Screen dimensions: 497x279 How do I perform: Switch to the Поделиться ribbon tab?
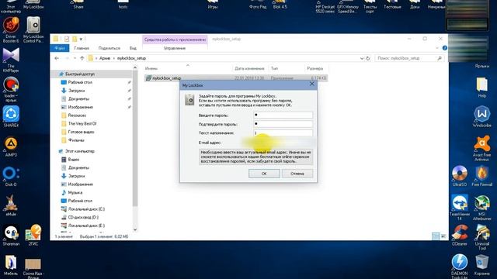click(109, 48)
